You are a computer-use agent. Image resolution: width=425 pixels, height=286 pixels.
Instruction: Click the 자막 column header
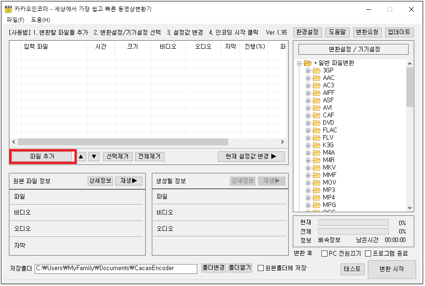click(231, 46)
